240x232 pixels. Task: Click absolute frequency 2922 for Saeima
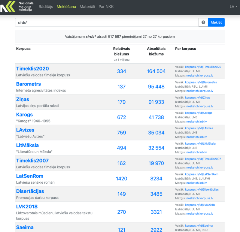coord(156,230)
